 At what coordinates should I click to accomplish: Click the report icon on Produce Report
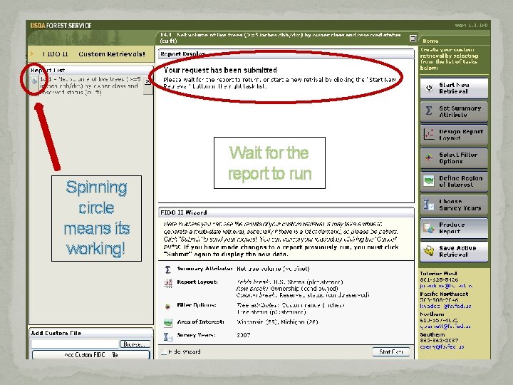pyautogui.click(x=429, y=227)
